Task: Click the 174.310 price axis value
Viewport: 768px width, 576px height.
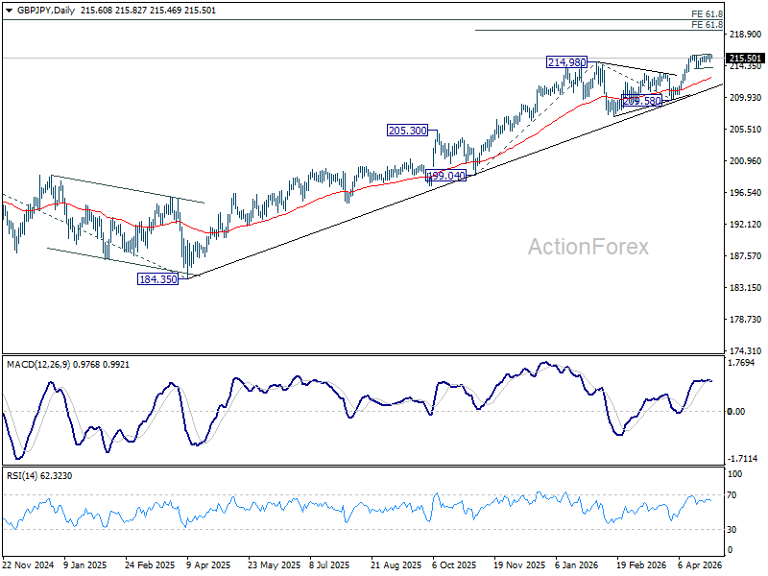Action: tap(744, 350)
